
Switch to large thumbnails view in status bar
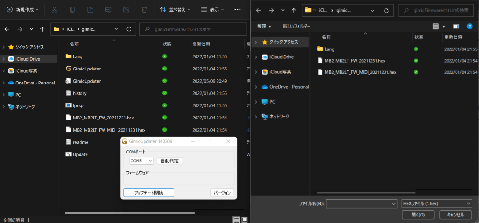tap(244, 219)
